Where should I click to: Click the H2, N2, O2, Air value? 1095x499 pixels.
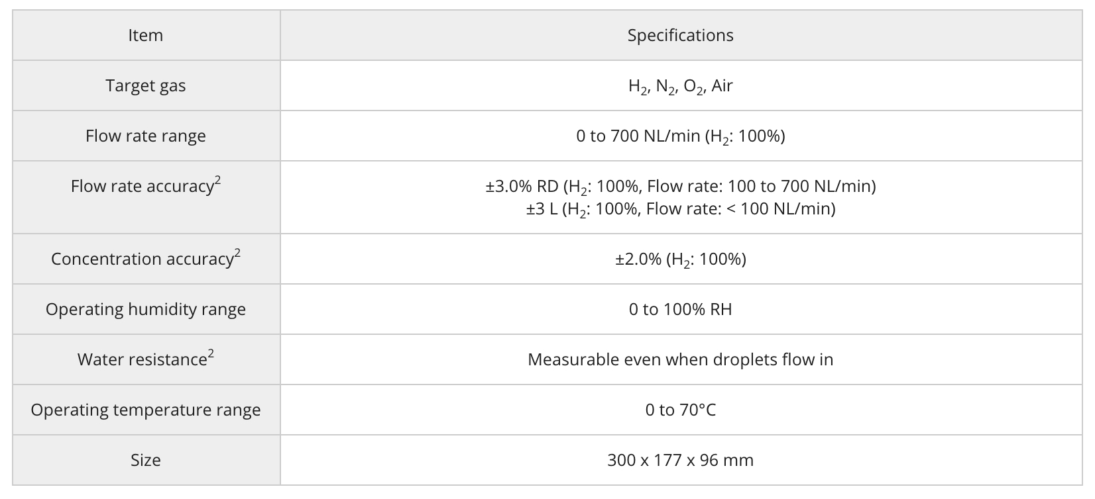[680, 86]
